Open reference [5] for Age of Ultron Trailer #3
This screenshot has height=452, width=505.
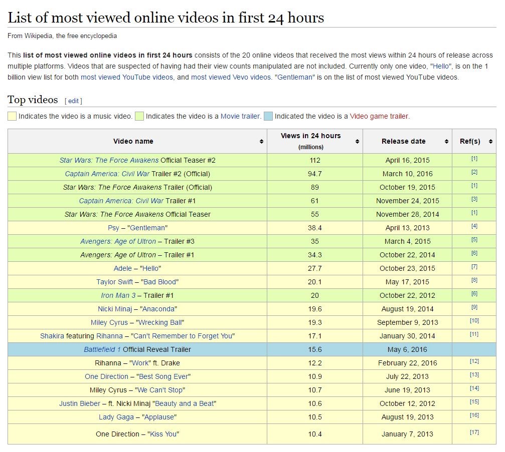tap(474, 239)
